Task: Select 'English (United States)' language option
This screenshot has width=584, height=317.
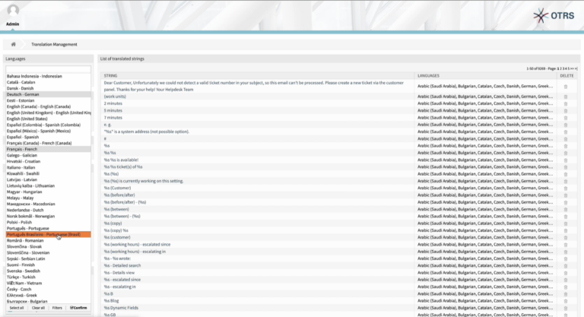Action: point(48,119)
